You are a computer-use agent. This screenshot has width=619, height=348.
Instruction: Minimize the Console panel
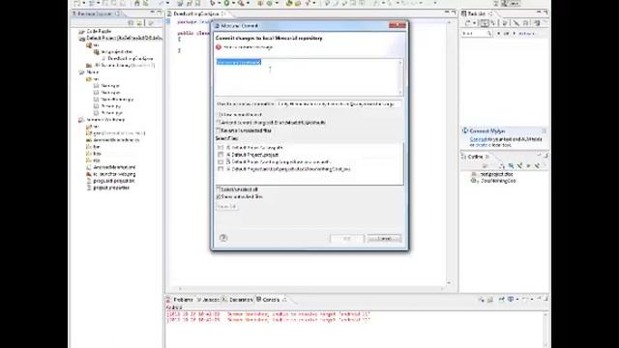pos(539,299)
